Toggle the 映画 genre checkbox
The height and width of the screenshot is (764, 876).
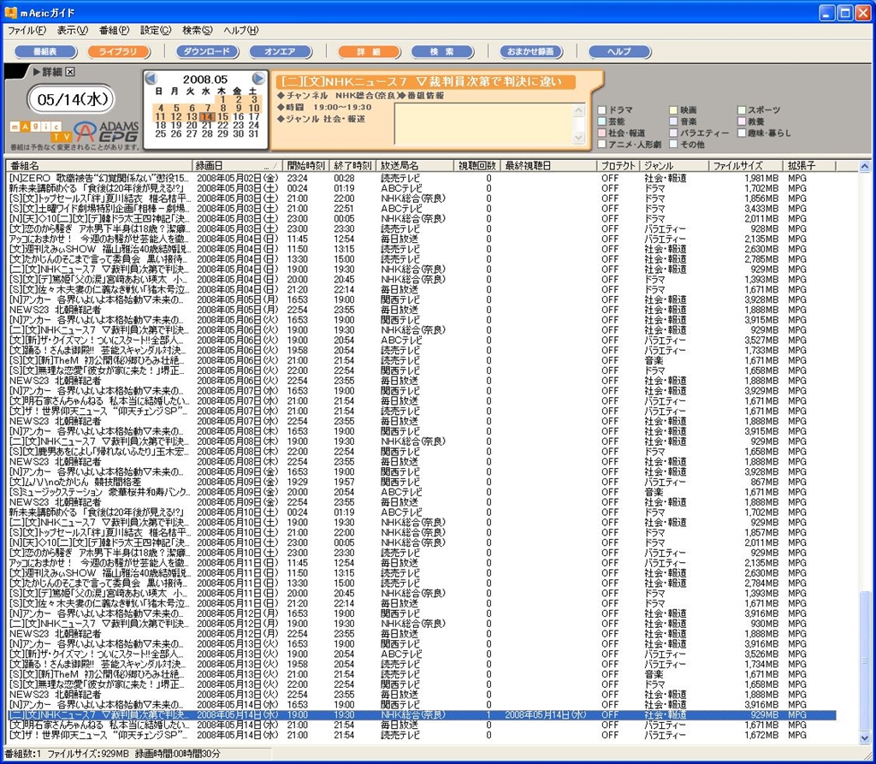[x=674, y=110]
